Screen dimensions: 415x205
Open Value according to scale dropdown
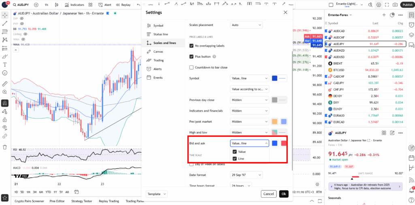pyautogui.click(x=250, y=89)
